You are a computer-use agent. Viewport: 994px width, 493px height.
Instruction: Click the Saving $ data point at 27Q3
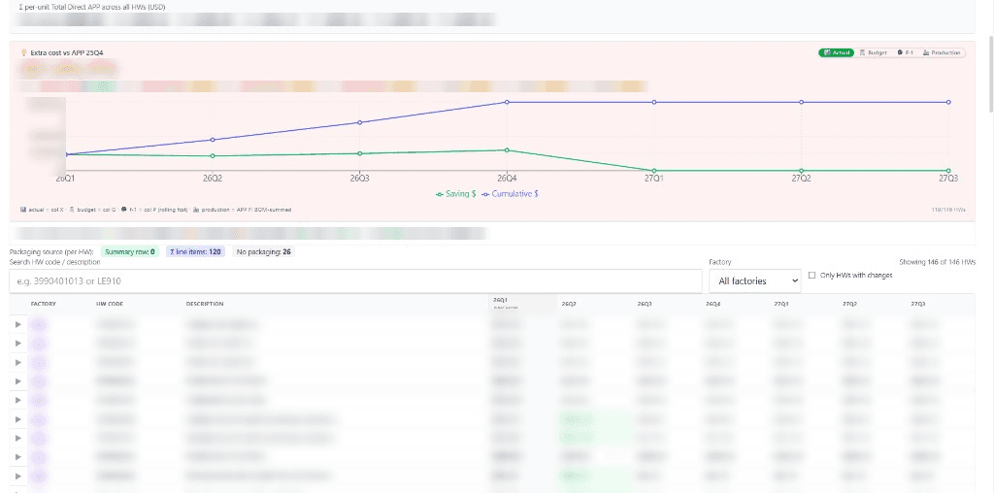tap(948, 171)
